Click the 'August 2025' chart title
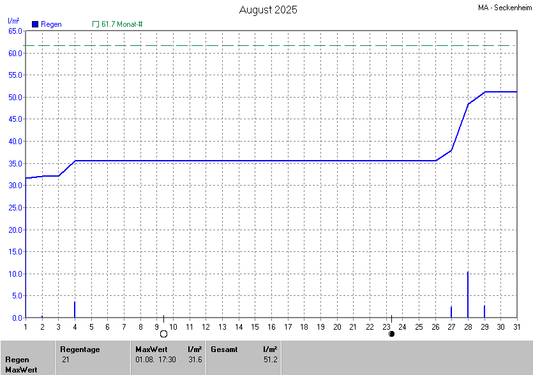The height and width of the screenshot is (375, 533). pos(268,10)
